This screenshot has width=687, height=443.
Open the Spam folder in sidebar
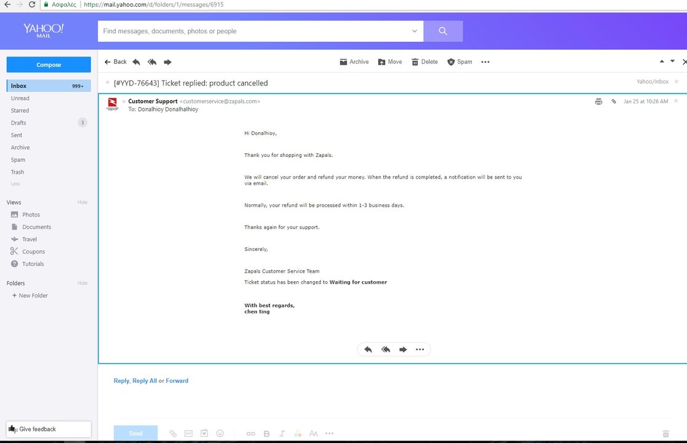(x=18, y=159)
